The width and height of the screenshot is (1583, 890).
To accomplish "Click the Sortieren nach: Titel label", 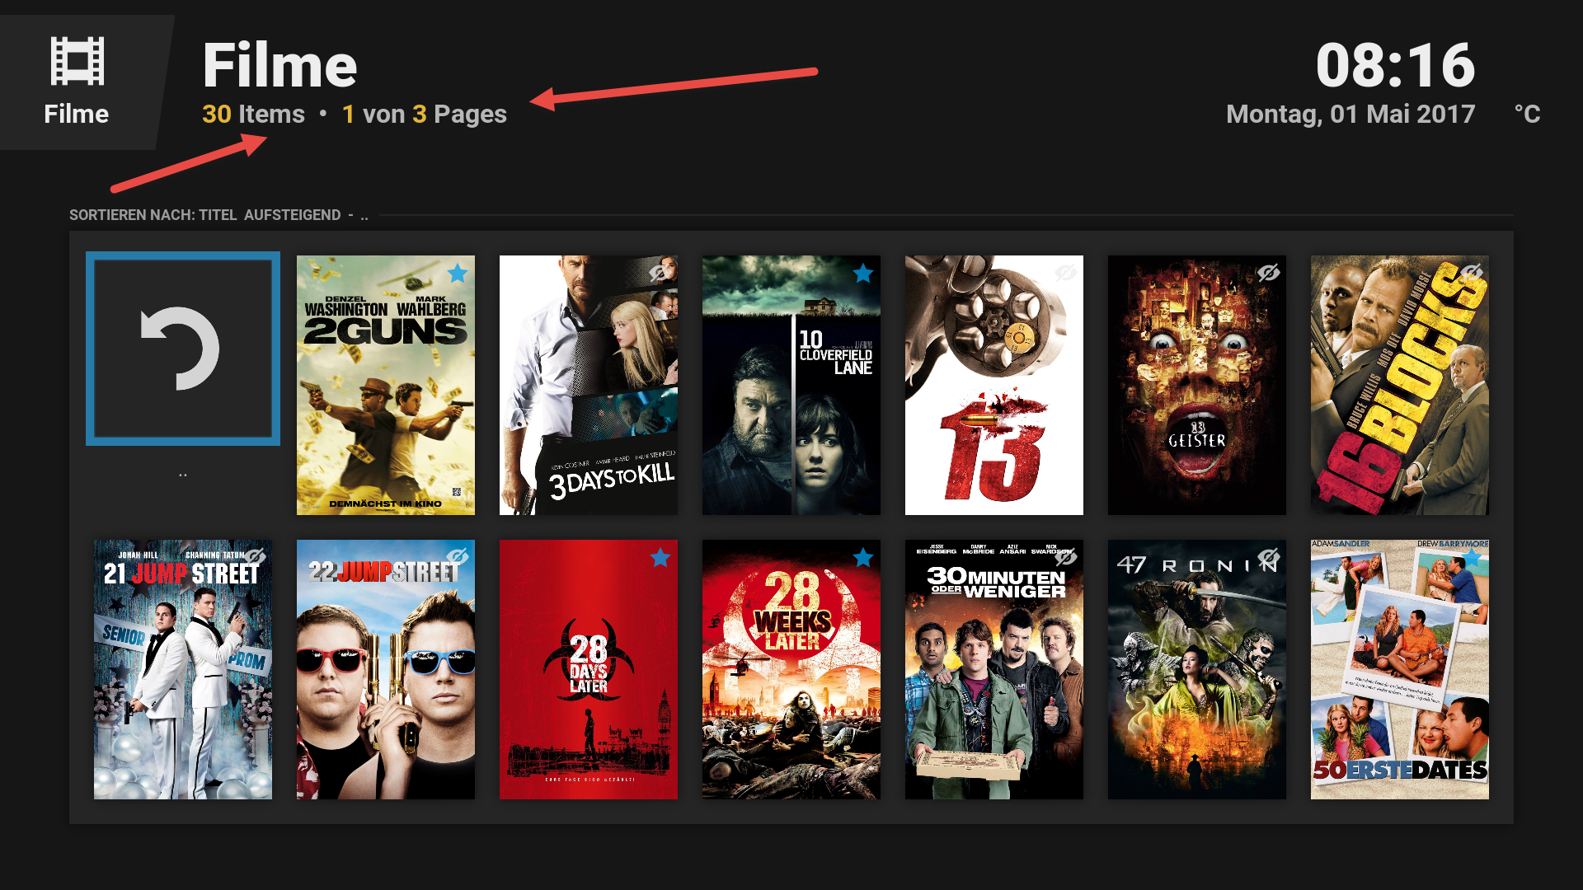I will pos(153,215).
